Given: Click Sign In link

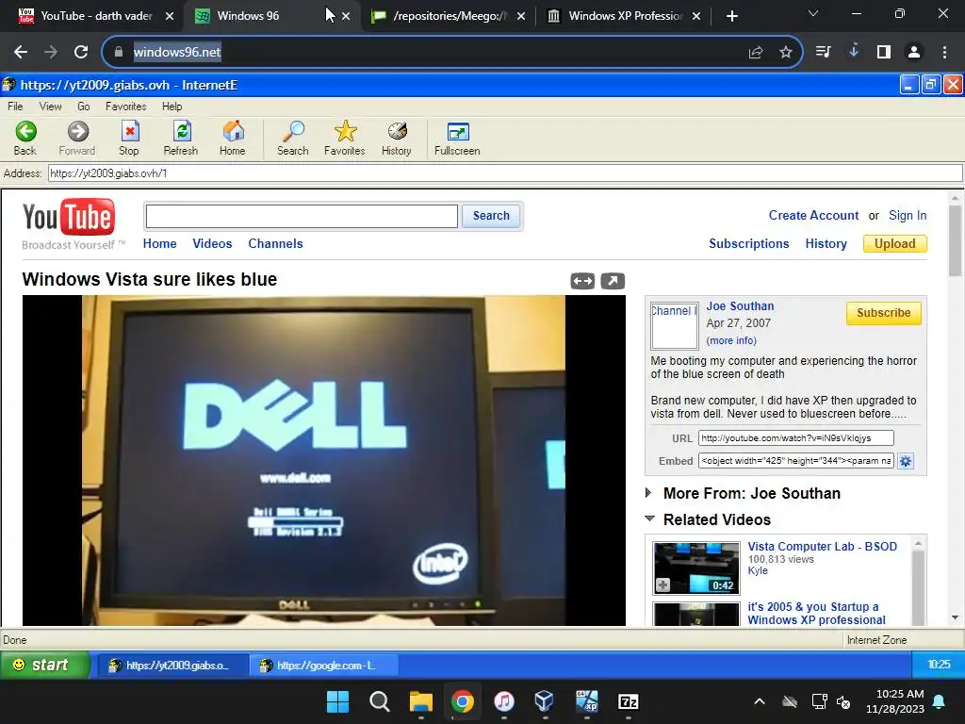Looking at the screenshot, I should click(908, 216).
